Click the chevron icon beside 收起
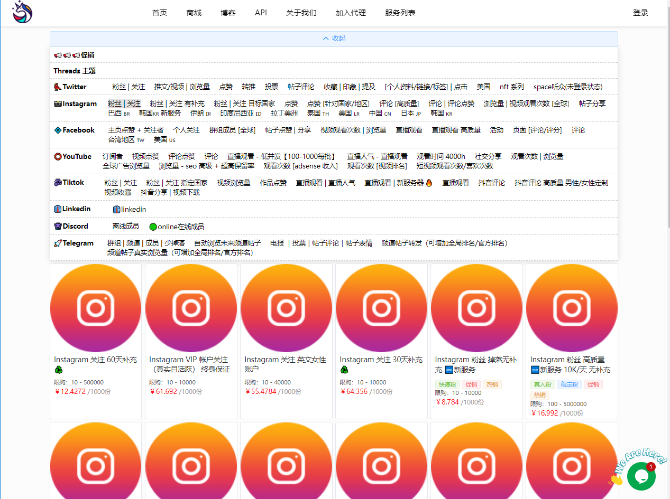Viewport: 670px width, 499px height. (x=326, y=39)
